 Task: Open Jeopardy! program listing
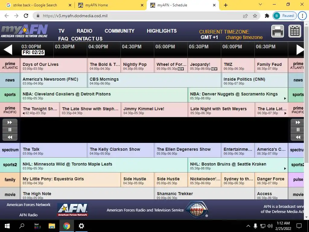204,65
